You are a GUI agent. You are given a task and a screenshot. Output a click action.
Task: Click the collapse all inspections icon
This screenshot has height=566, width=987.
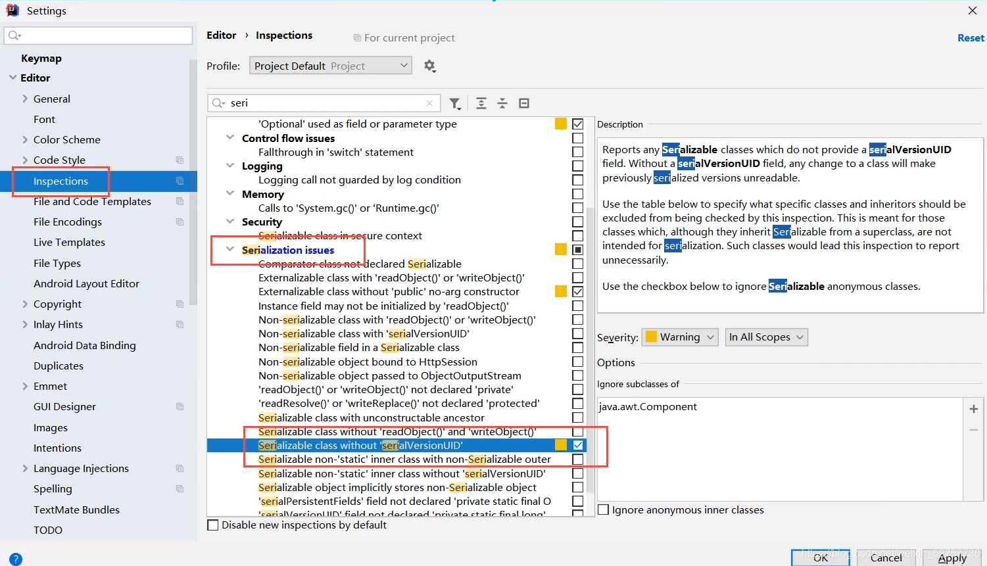[x=502, y=103]
